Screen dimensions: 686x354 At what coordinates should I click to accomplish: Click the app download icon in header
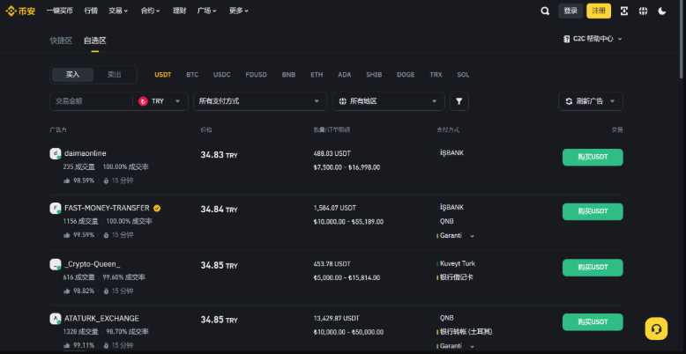pos(624,11)
